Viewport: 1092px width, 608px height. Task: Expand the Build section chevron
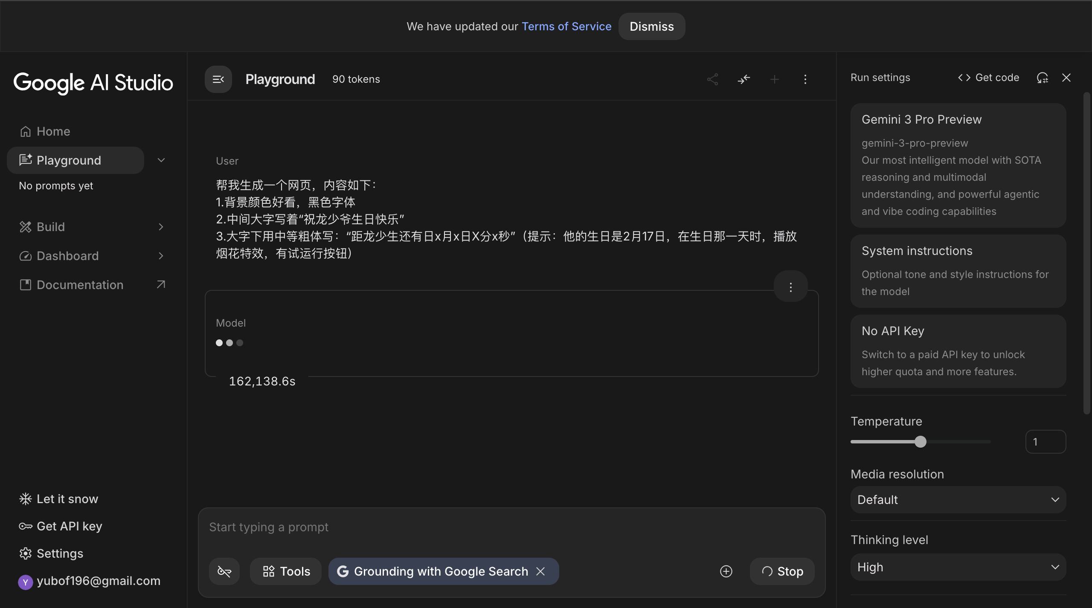(161, 227)
